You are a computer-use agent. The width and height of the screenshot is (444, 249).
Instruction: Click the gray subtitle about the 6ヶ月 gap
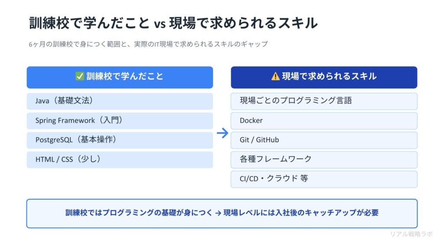pos(149,43)
